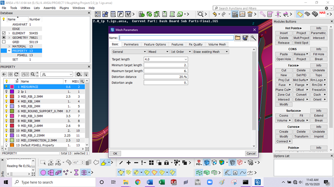Image resolution: width=334 pixels, height=187 pixels.
Task: Toggle the ELEMENT checkbox in Database
Action: pos(4,33)
